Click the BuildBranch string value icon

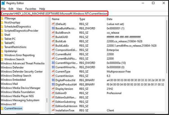53,33
